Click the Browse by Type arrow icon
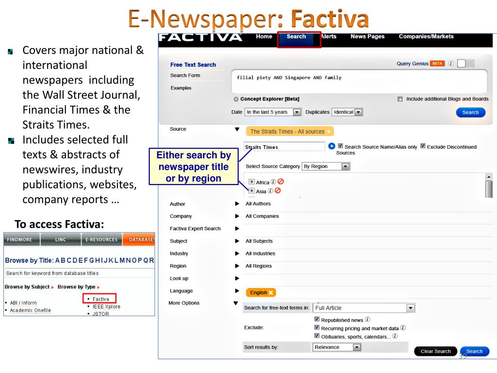The image size is (497, 373). (98, 288)
